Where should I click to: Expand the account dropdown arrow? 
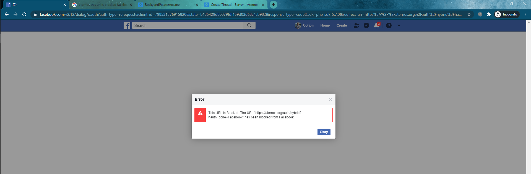coord(399,25)
